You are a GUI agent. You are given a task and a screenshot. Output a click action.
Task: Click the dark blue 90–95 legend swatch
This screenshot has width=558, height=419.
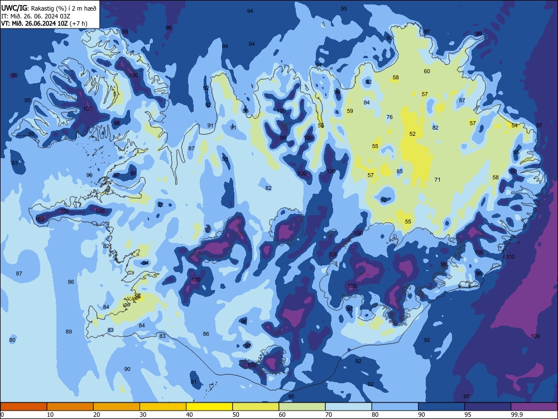(441, 407)
